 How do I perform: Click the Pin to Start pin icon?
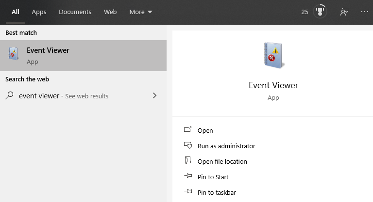pos(188,176)
